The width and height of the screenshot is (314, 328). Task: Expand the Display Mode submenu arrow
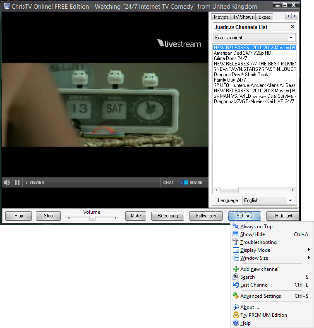pos(309,250)
